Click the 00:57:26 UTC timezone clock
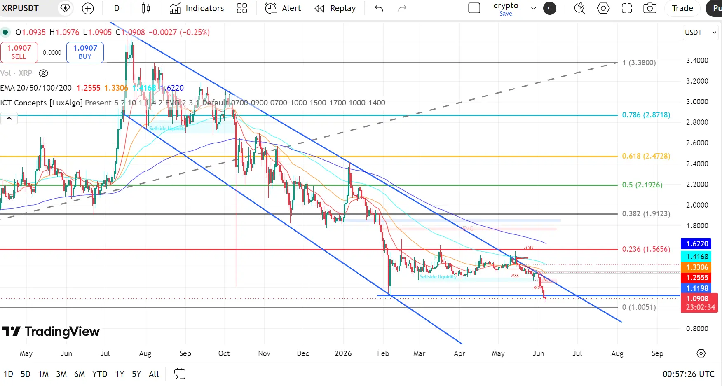 pyautogui.click(x=688, y=374)
